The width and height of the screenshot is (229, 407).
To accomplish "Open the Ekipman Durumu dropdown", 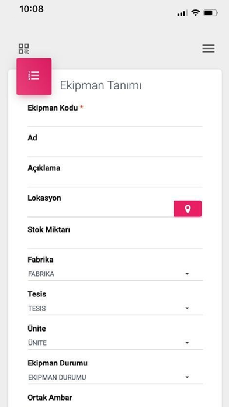I will (115, 378).
